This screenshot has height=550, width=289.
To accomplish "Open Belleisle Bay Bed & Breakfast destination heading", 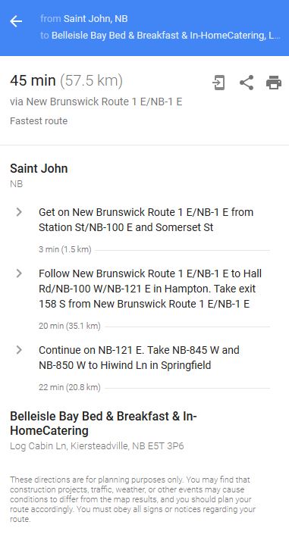I will 103,423.
